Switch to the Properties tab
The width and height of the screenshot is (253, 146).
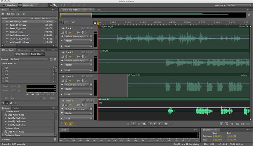tap(39, 50)
